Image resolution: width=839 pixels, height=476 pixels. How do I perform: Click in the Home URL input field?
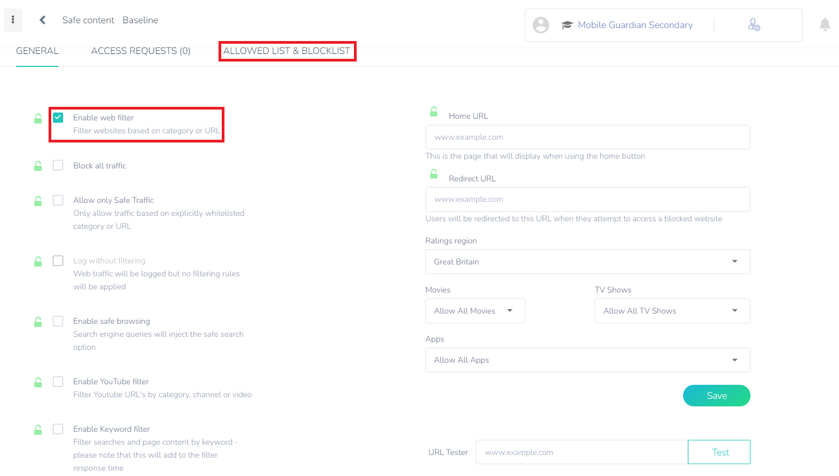588,137
